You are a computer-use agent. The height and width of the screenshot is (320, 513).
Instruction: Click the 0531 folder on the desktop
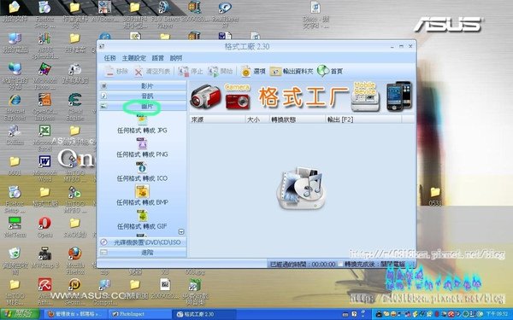[x=435, y=196]
